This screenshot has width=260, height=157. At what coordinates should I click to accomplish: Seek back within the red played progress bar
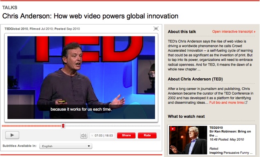[32, 126]
